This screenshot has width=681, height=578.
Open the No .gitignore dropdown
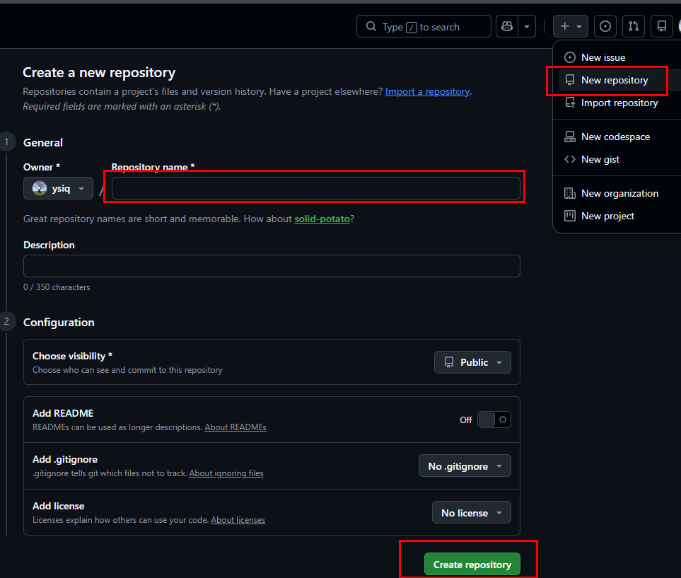(x=465, y=466)
